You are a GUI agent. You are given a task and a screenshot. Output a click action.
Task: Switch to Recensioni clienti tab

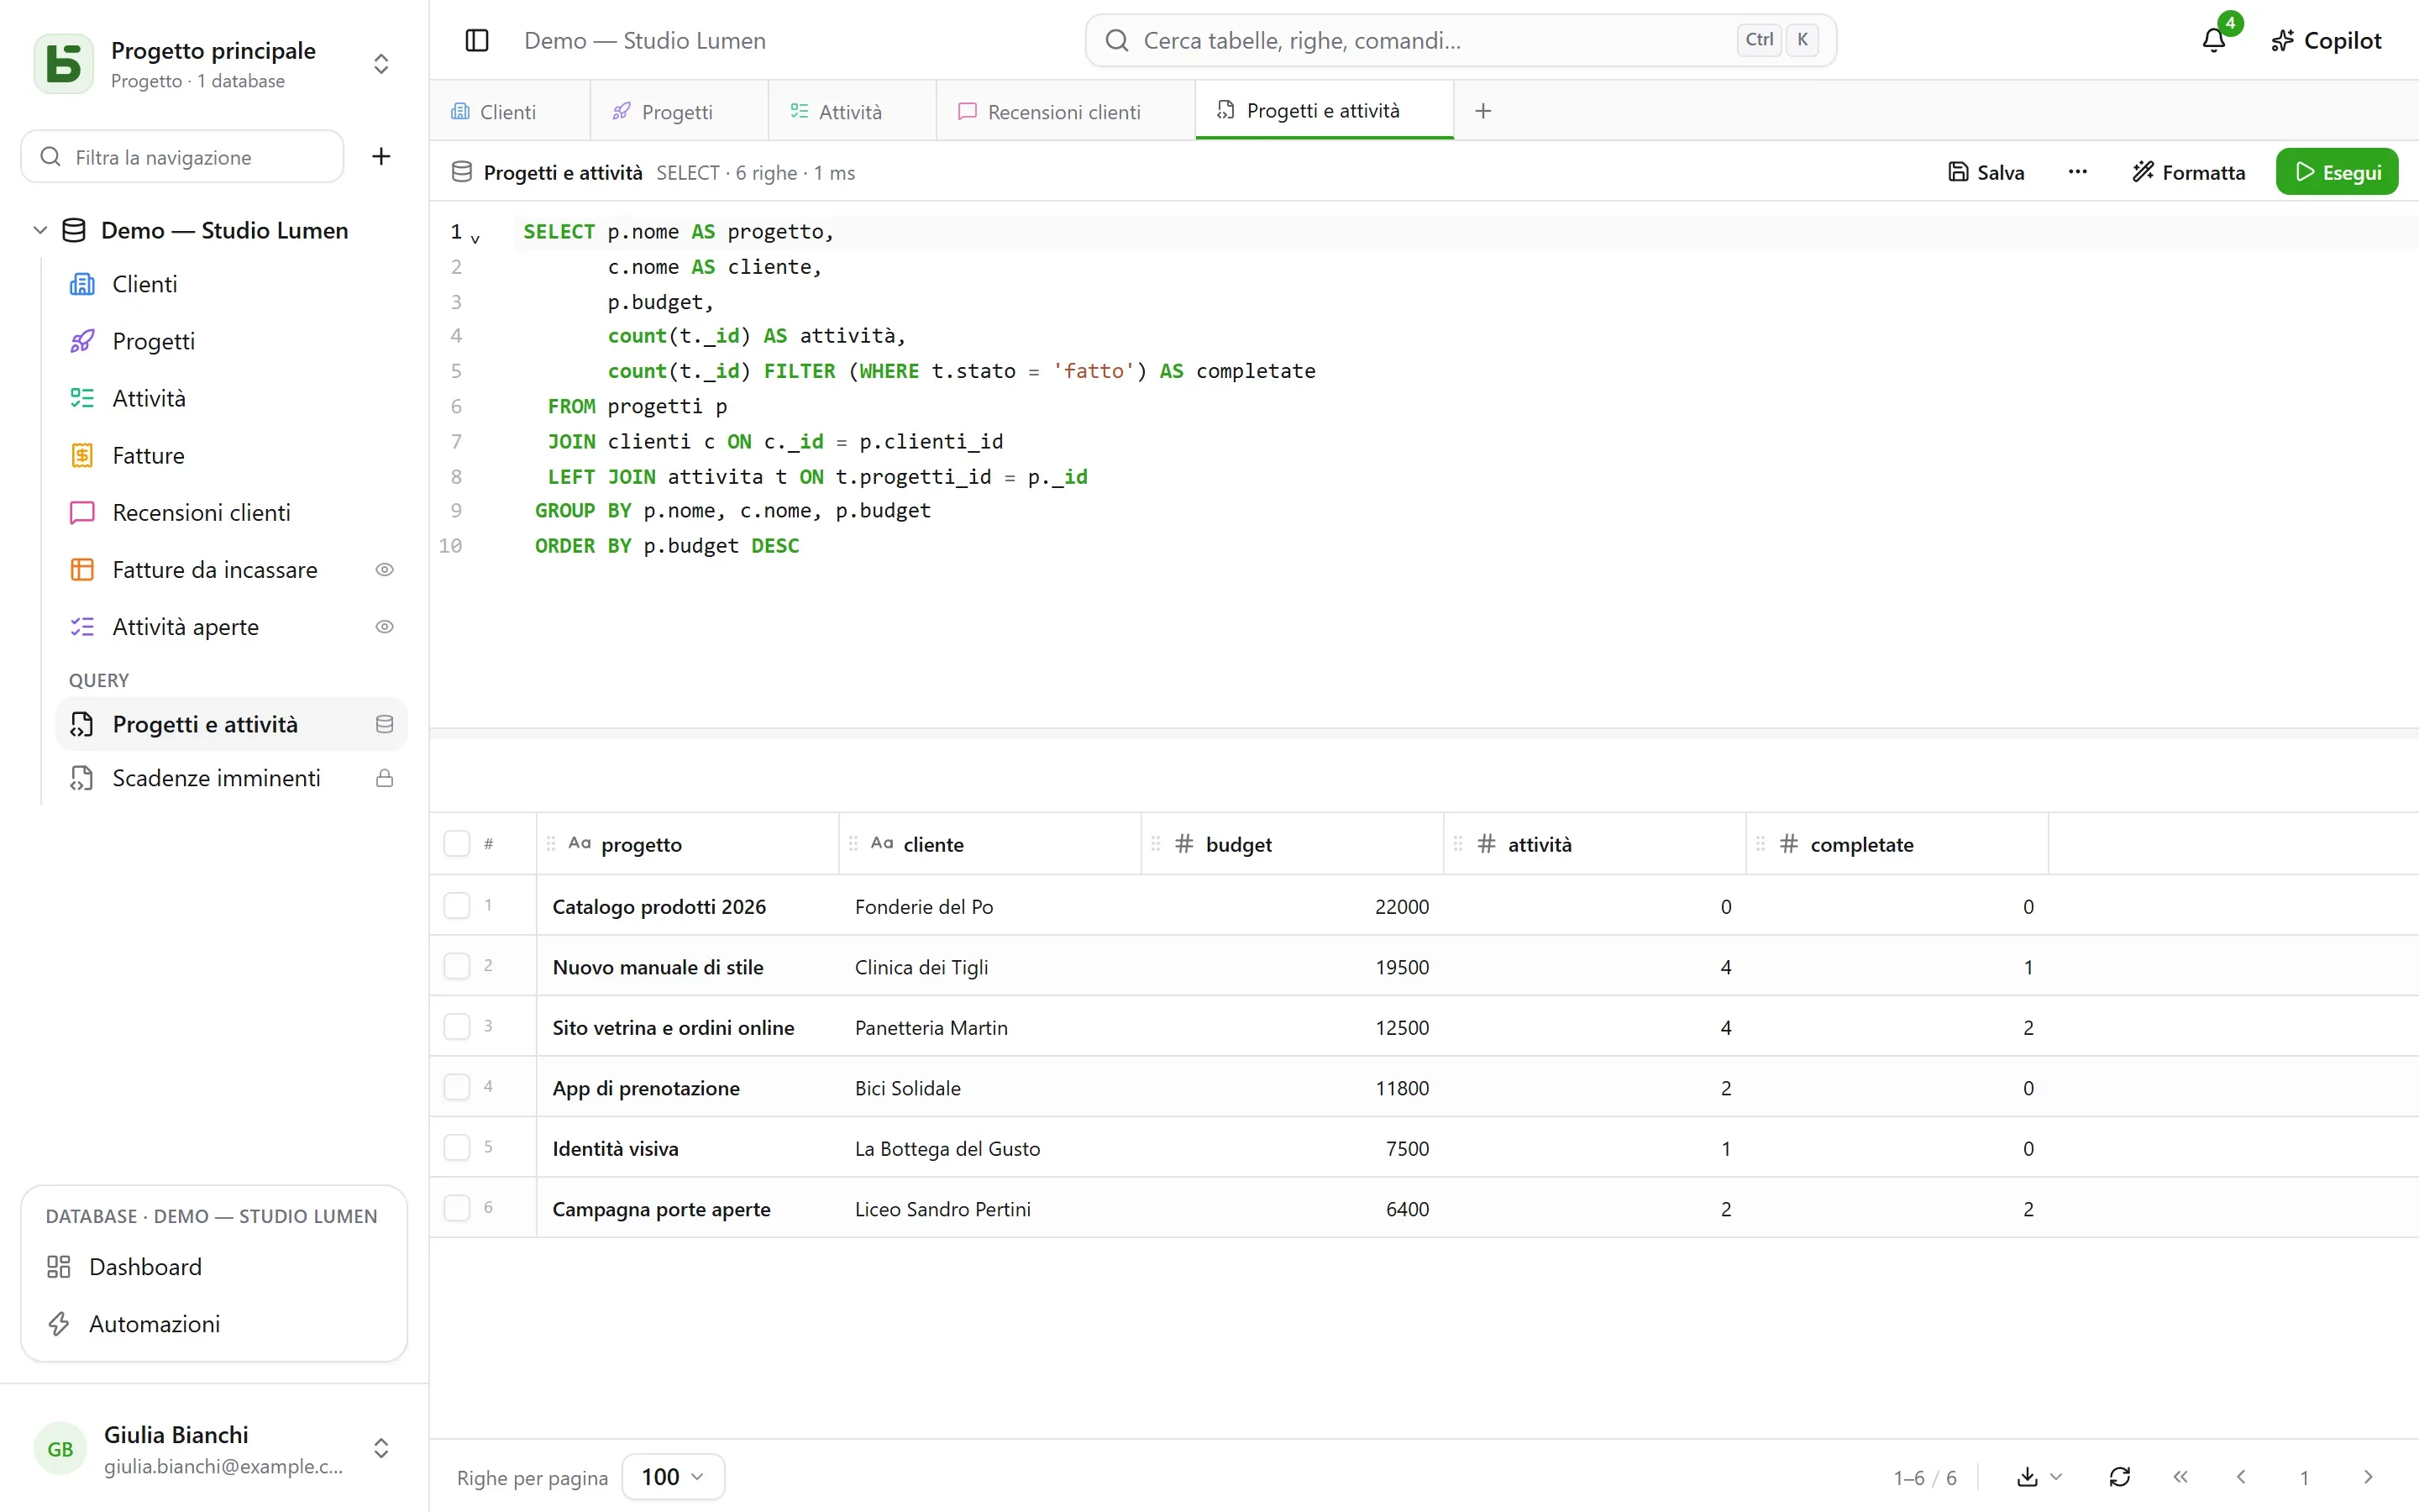[x=1064, y=111]
